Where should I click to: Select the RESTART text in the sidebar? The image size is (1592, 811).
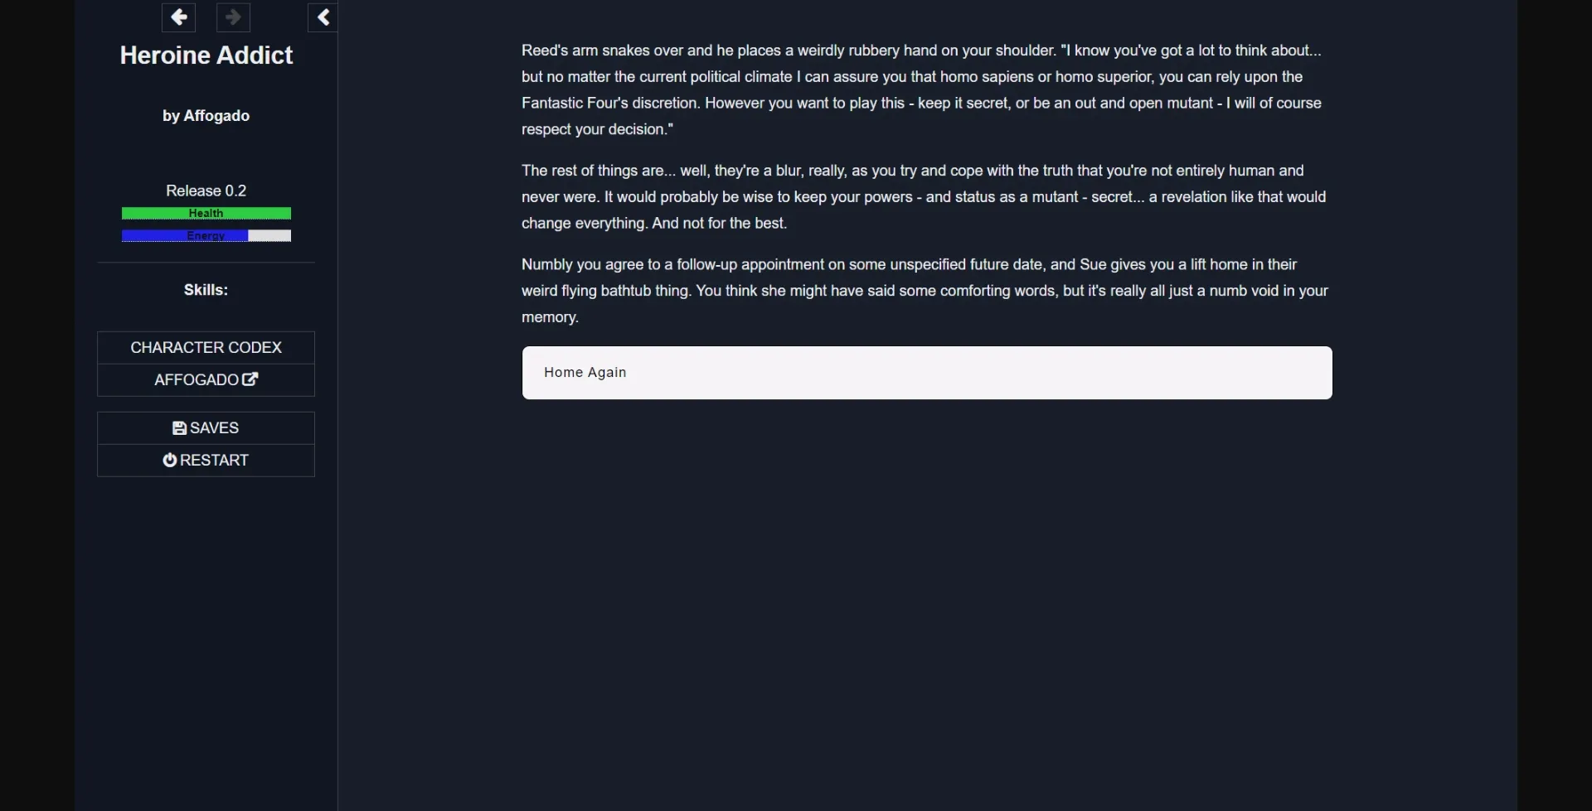(x=215, y=461)
